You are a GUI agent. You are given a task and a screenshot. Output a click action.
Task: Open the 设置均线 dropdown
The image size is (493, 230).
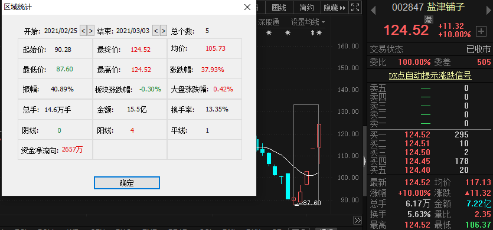pyautogui.click(x=308, y=22)
